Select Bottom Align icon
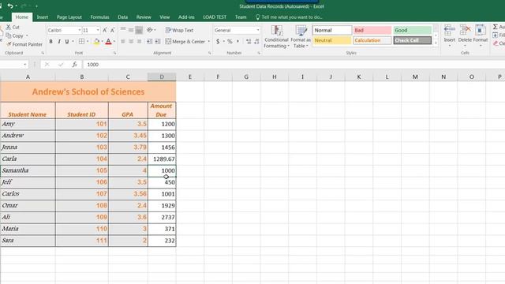The width and height of the screenshot is (505, 284). tap(139, 30)
